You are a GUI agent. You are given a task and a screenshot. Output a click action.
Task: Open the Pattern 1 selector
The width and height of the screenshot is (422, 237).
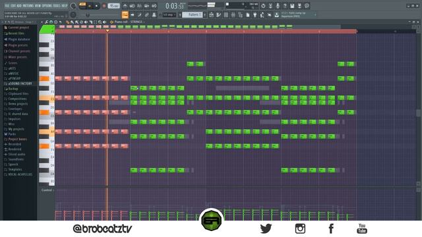193,14
